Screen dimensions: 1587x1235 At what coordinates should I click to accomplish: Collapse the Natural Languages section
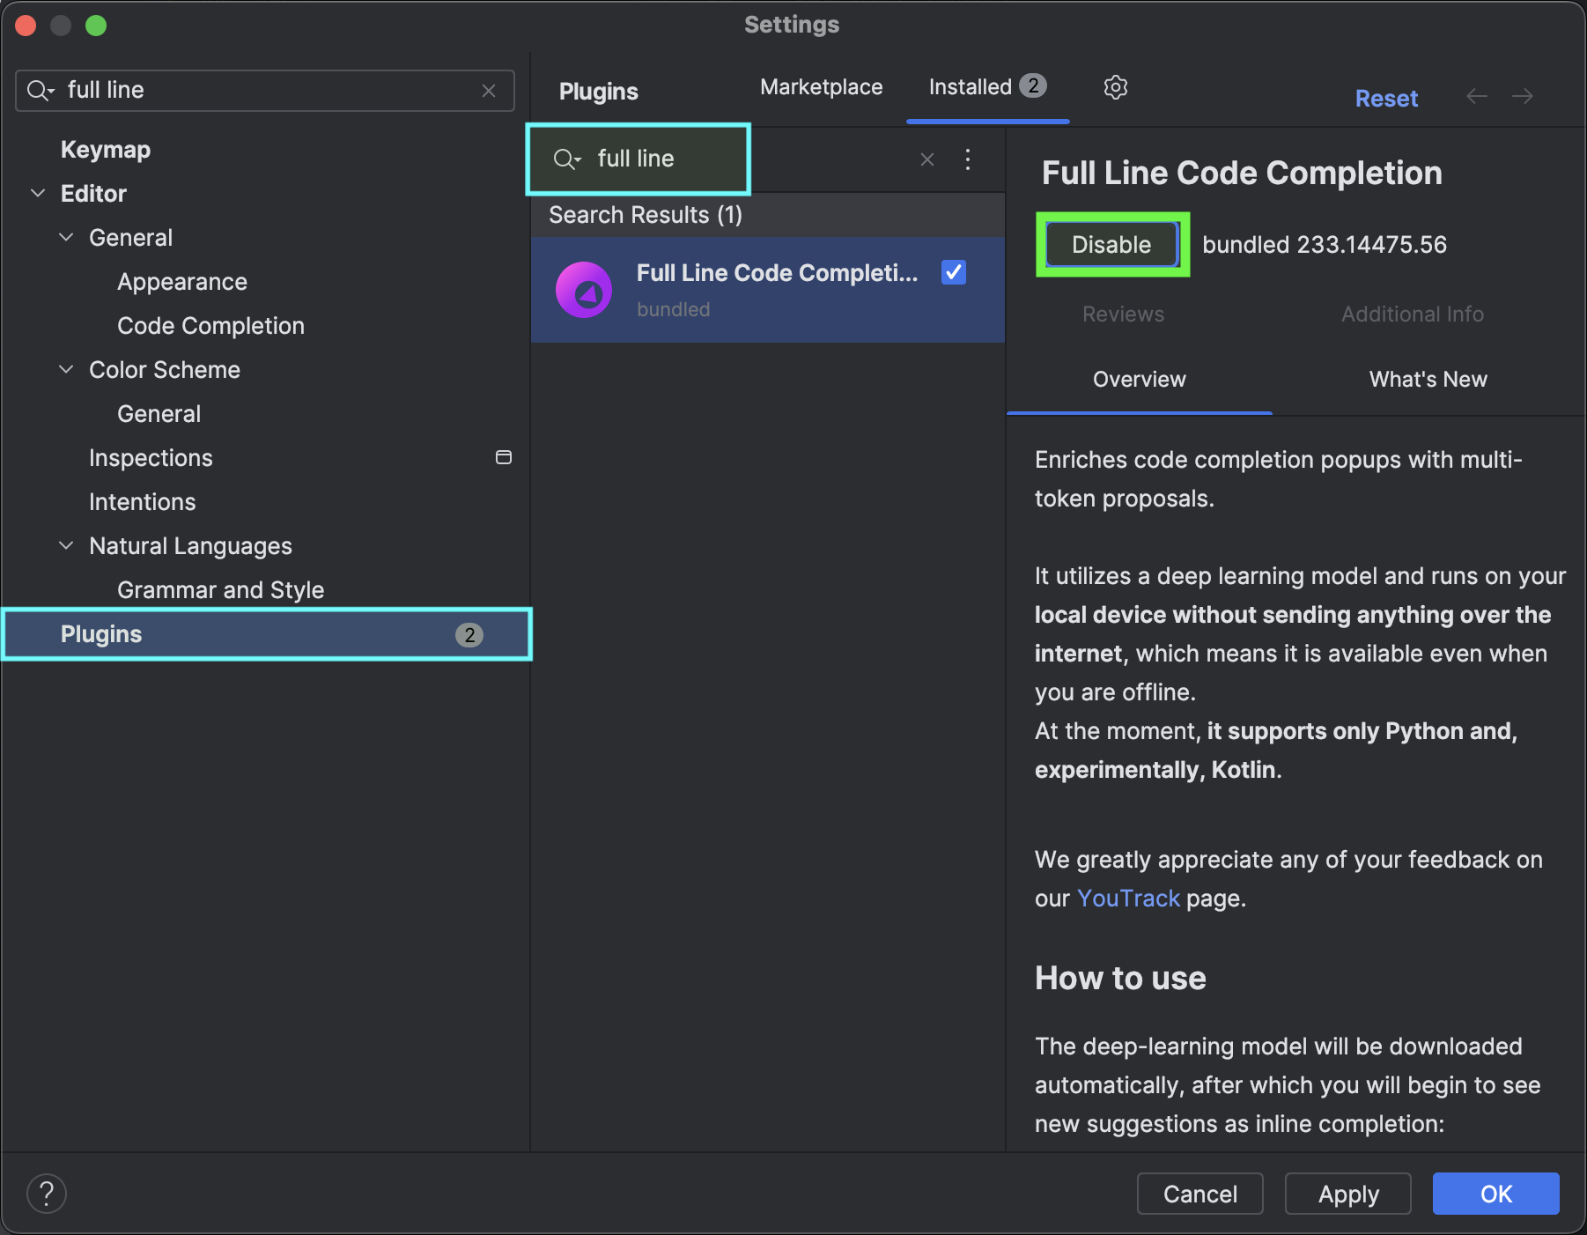tap(66, 545)
